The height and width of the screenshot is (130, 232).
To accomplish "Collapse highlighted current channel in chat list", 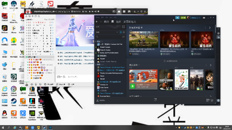I will (x=27, y=57).
